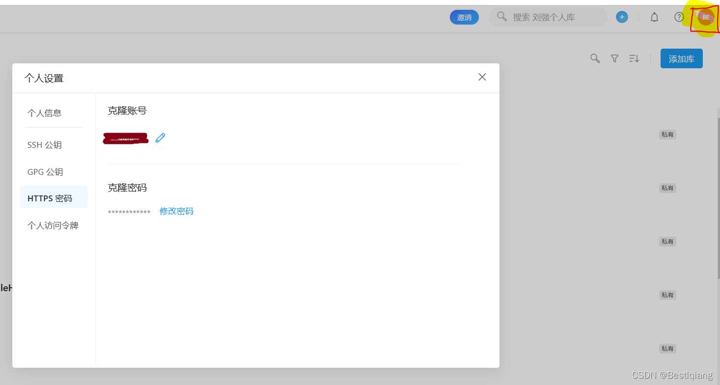Click the 修改密码 link

coord(176,211)
